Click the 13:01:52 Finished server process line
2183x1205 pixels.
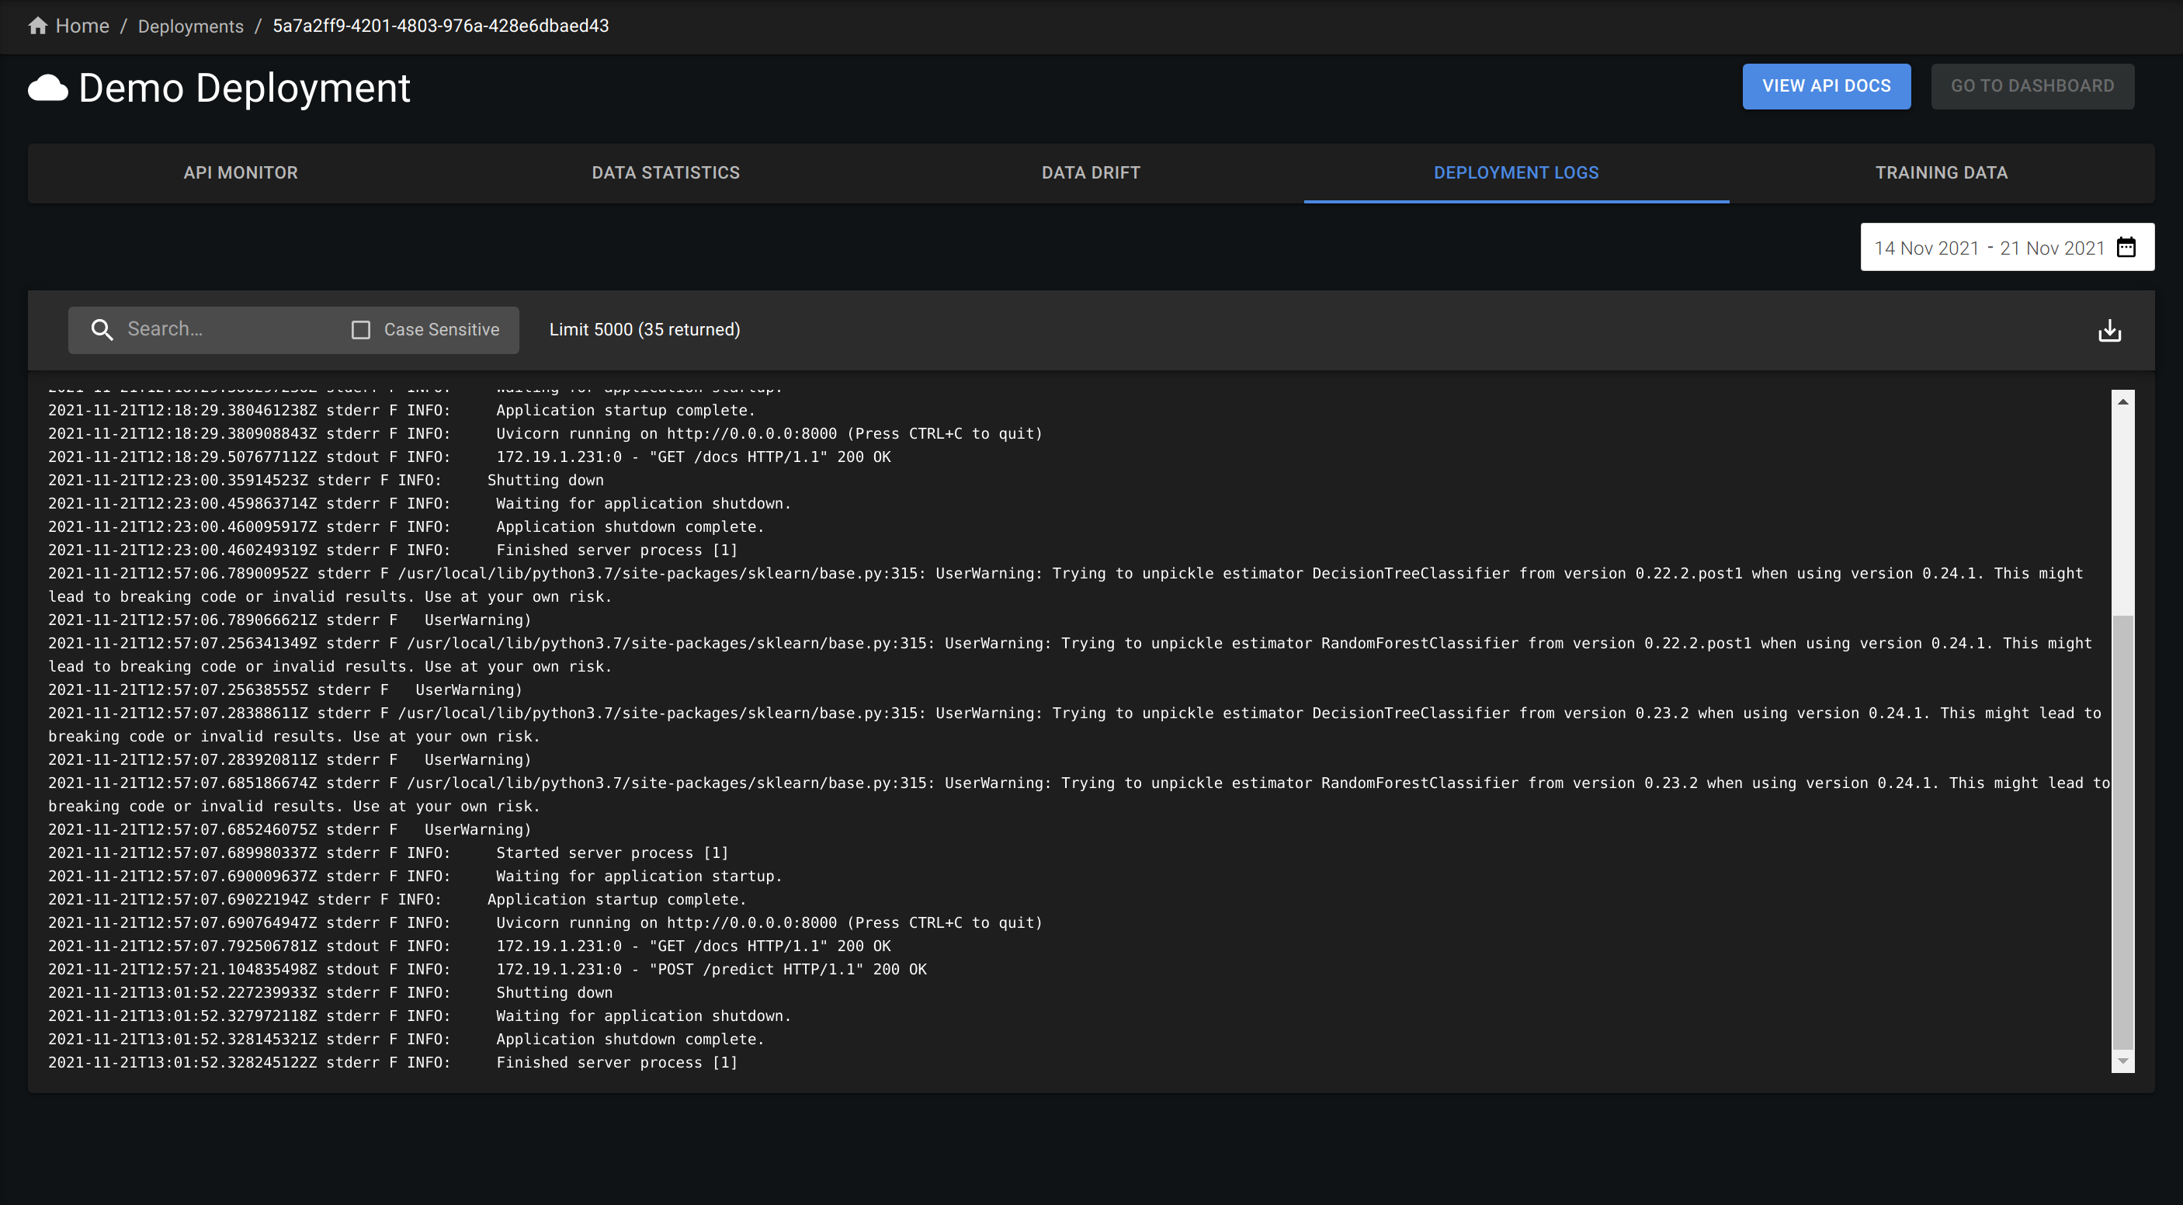pyautogui.click(x=392, y=1063)
